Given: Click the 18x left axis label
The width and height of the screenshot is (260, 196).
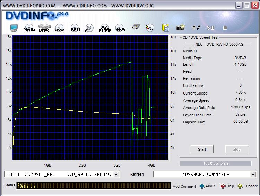Looking at the screenshot, I should [9, 37].
